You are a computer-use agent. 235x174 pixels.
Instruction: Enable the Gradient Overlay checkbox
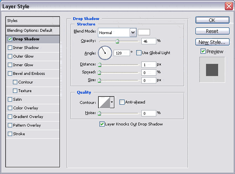click(x=10, y=117)
